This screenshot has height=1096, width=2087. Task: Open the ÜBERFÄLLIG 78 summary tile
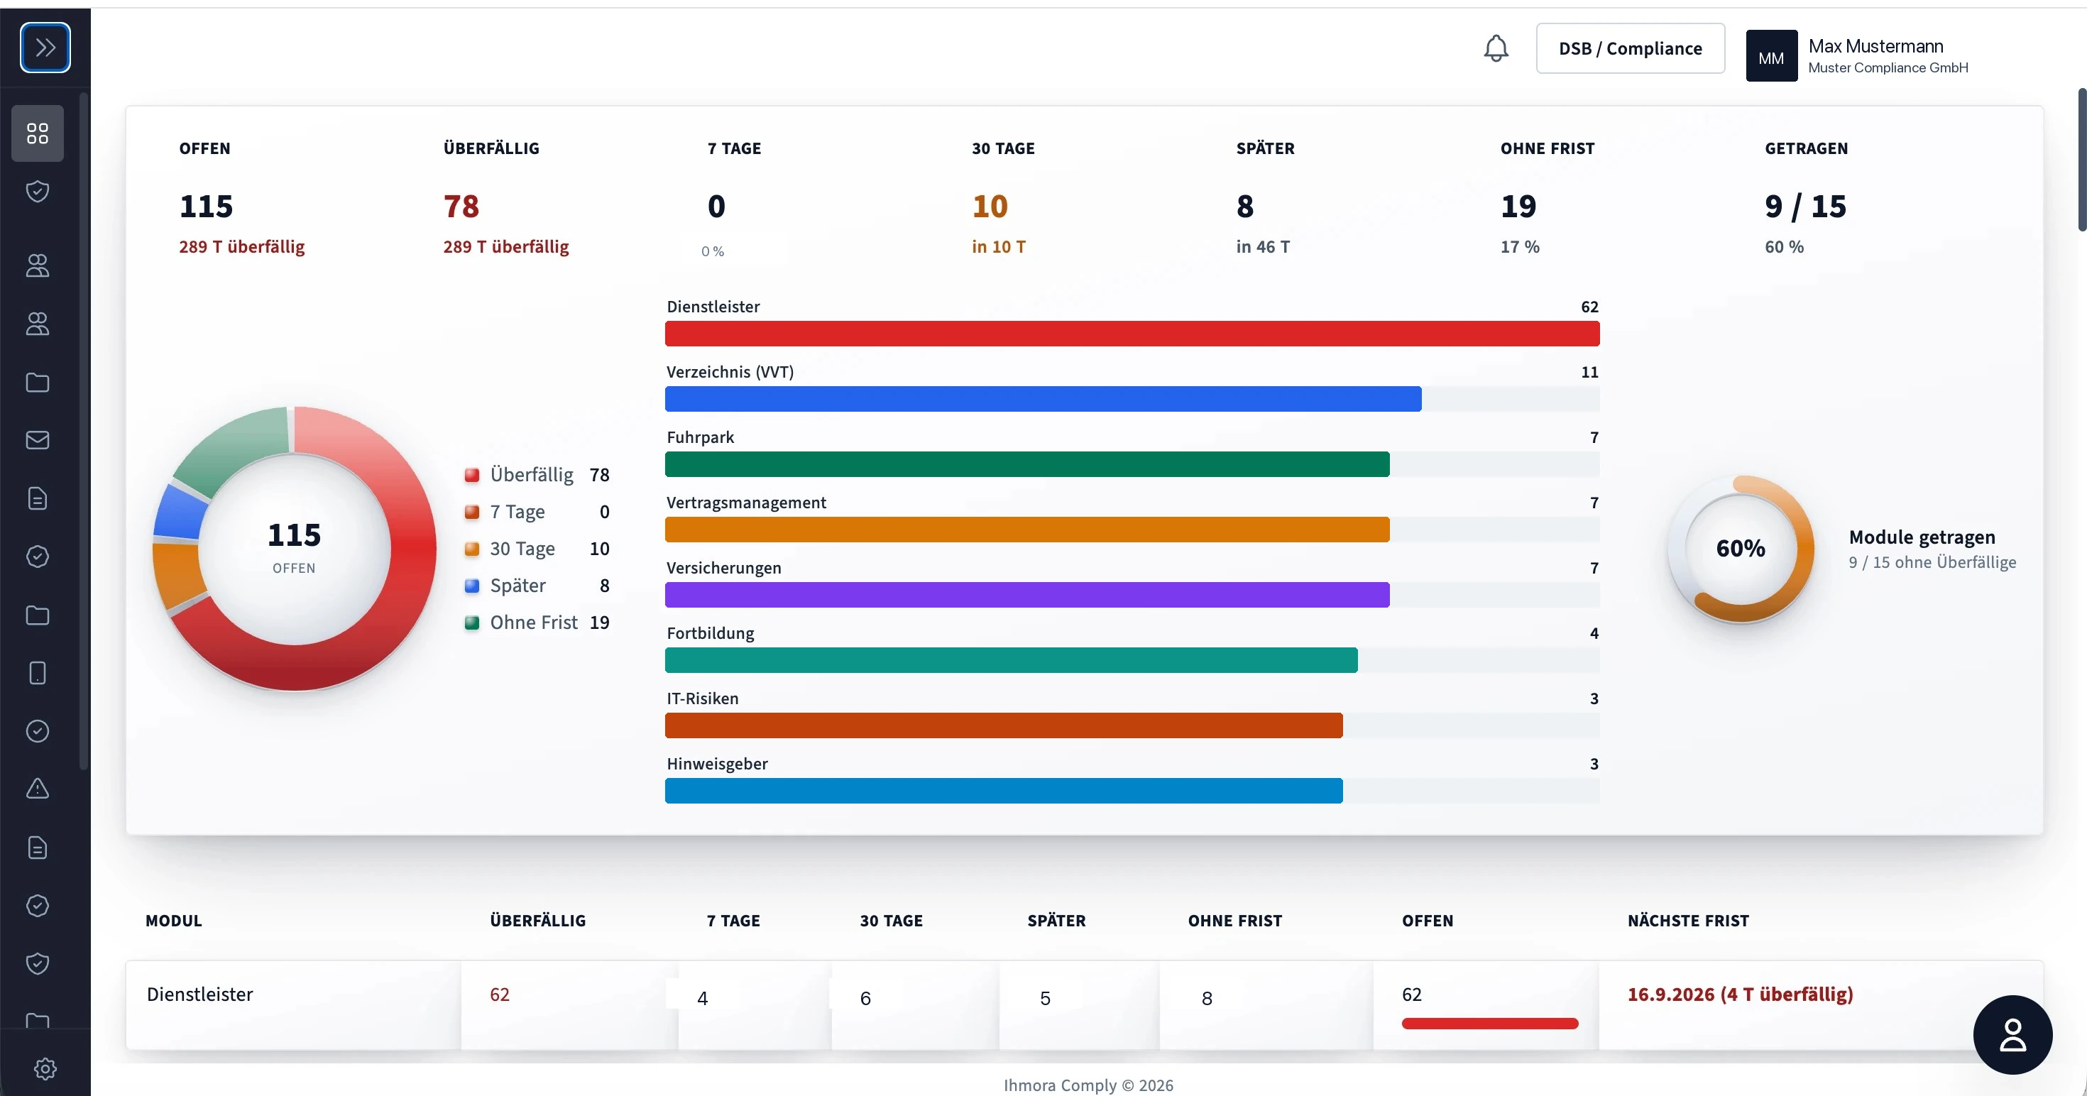click(505, 199)
